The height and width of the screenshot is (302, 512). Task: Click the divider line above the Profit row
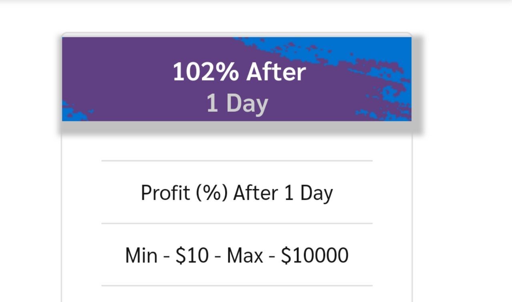point(237,161)
